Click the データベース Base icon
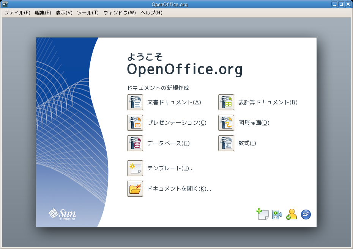 tap(135, 143)
